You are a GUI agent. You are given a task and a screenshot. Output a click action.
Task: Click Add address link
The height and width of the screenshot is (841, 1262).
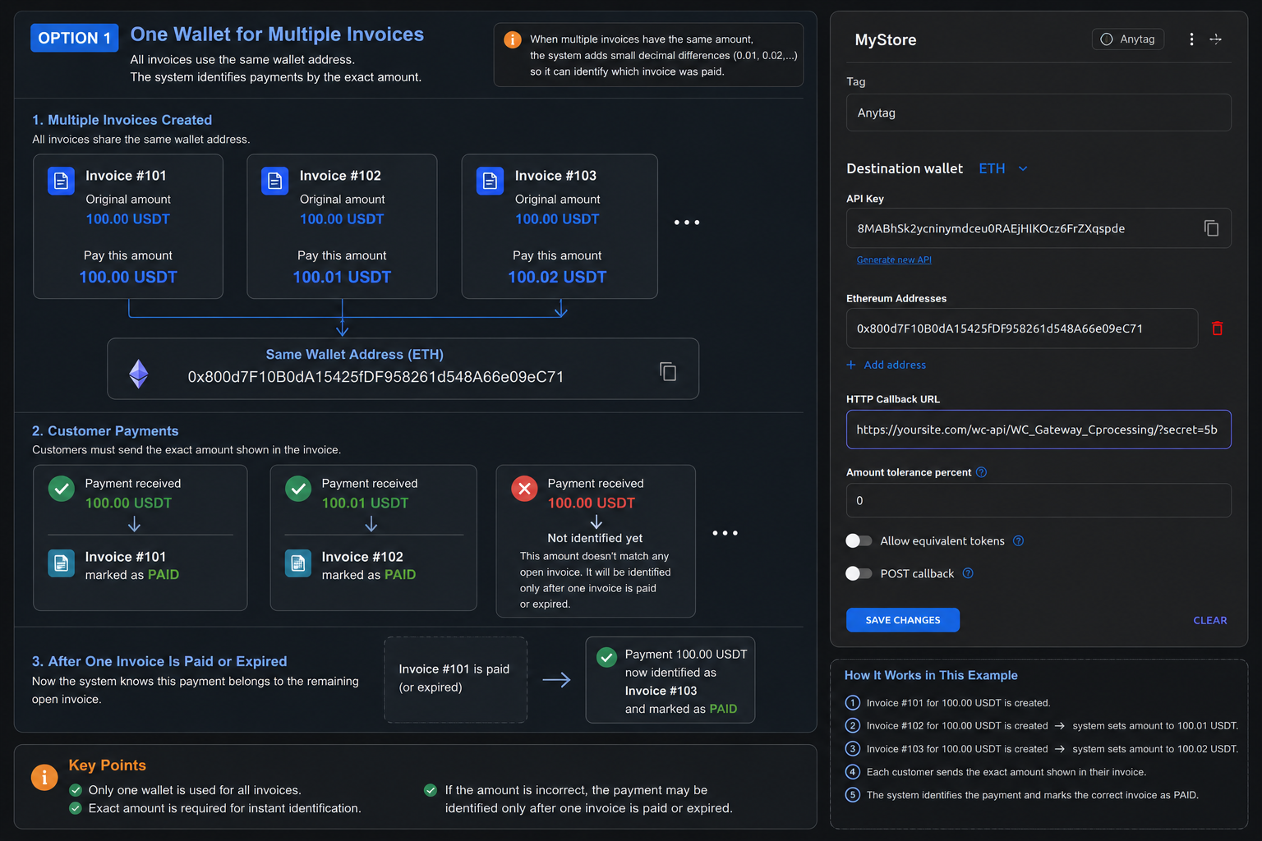(x=895, y=365)
